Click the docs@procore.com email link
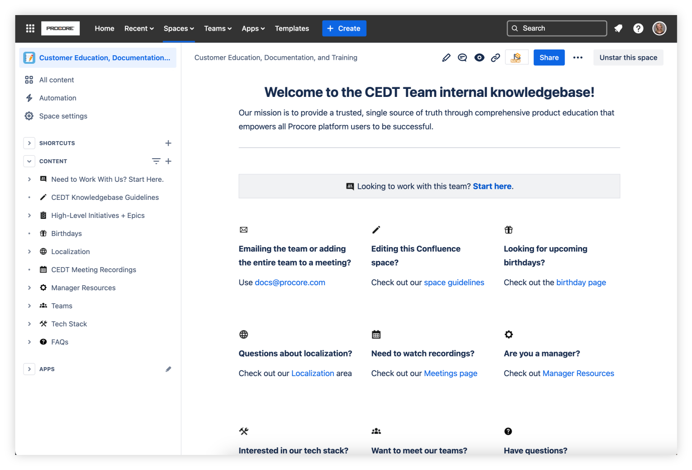This screenshot has width=692, height=470. click(x=290, y=283)
